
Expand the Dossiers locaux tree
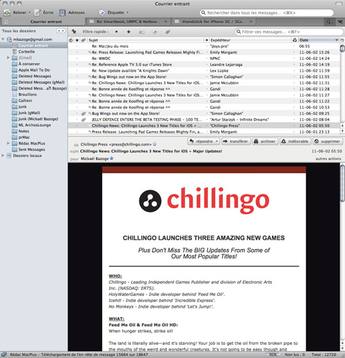coord(3,155)
